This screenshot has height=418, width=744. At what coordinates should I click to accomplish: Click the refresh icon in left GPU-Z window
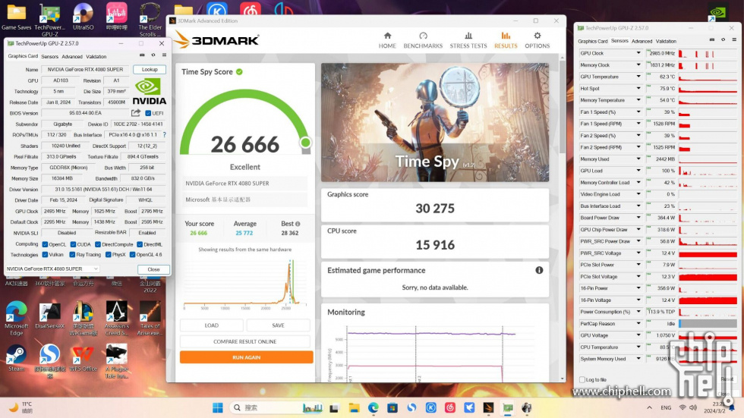click(x=153, y=55)
